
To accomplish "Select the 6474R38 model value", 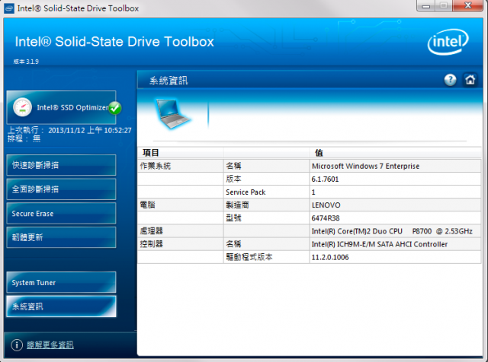I will pos(395,218).
